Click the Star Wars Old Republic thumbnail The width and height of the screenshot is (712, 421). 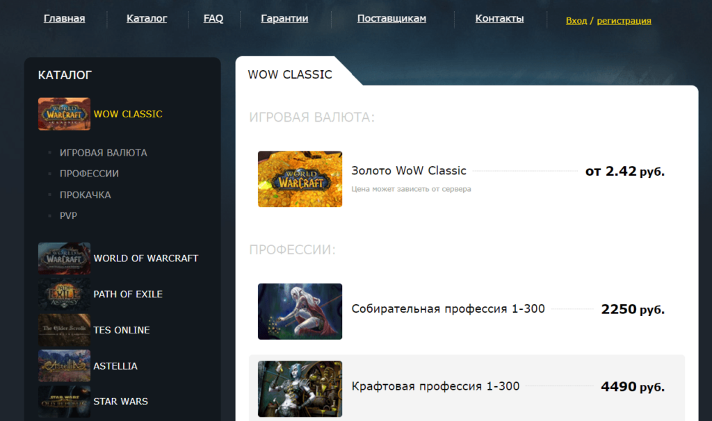tap(64, 402)
